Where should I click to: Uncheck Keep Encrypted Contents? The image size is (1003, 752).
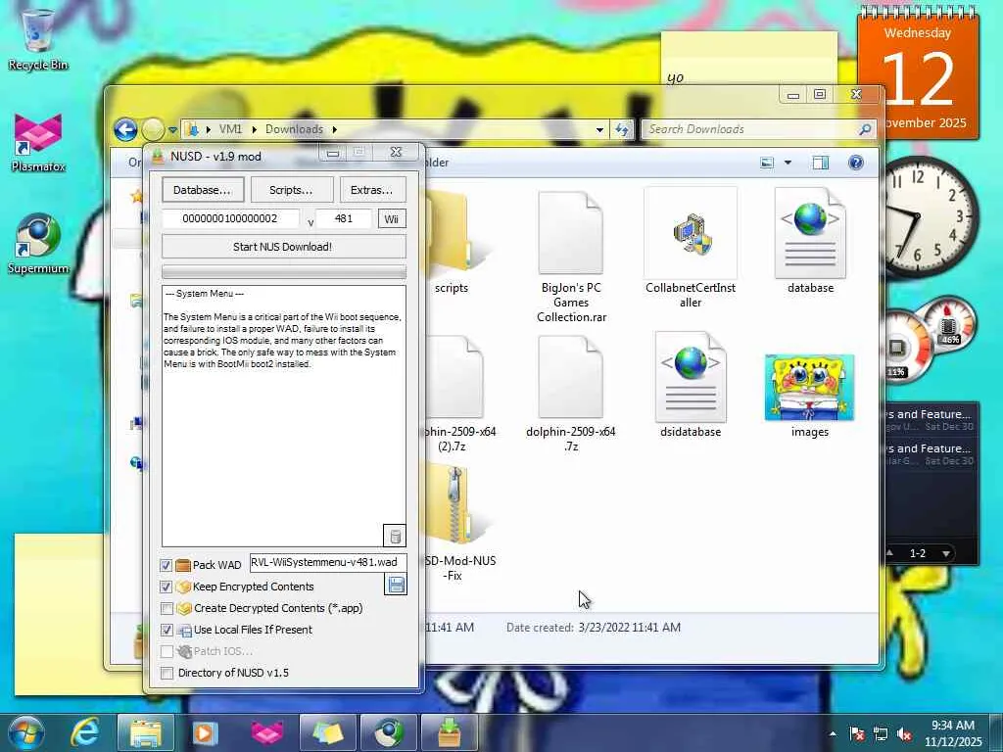[x=167, y=587]
